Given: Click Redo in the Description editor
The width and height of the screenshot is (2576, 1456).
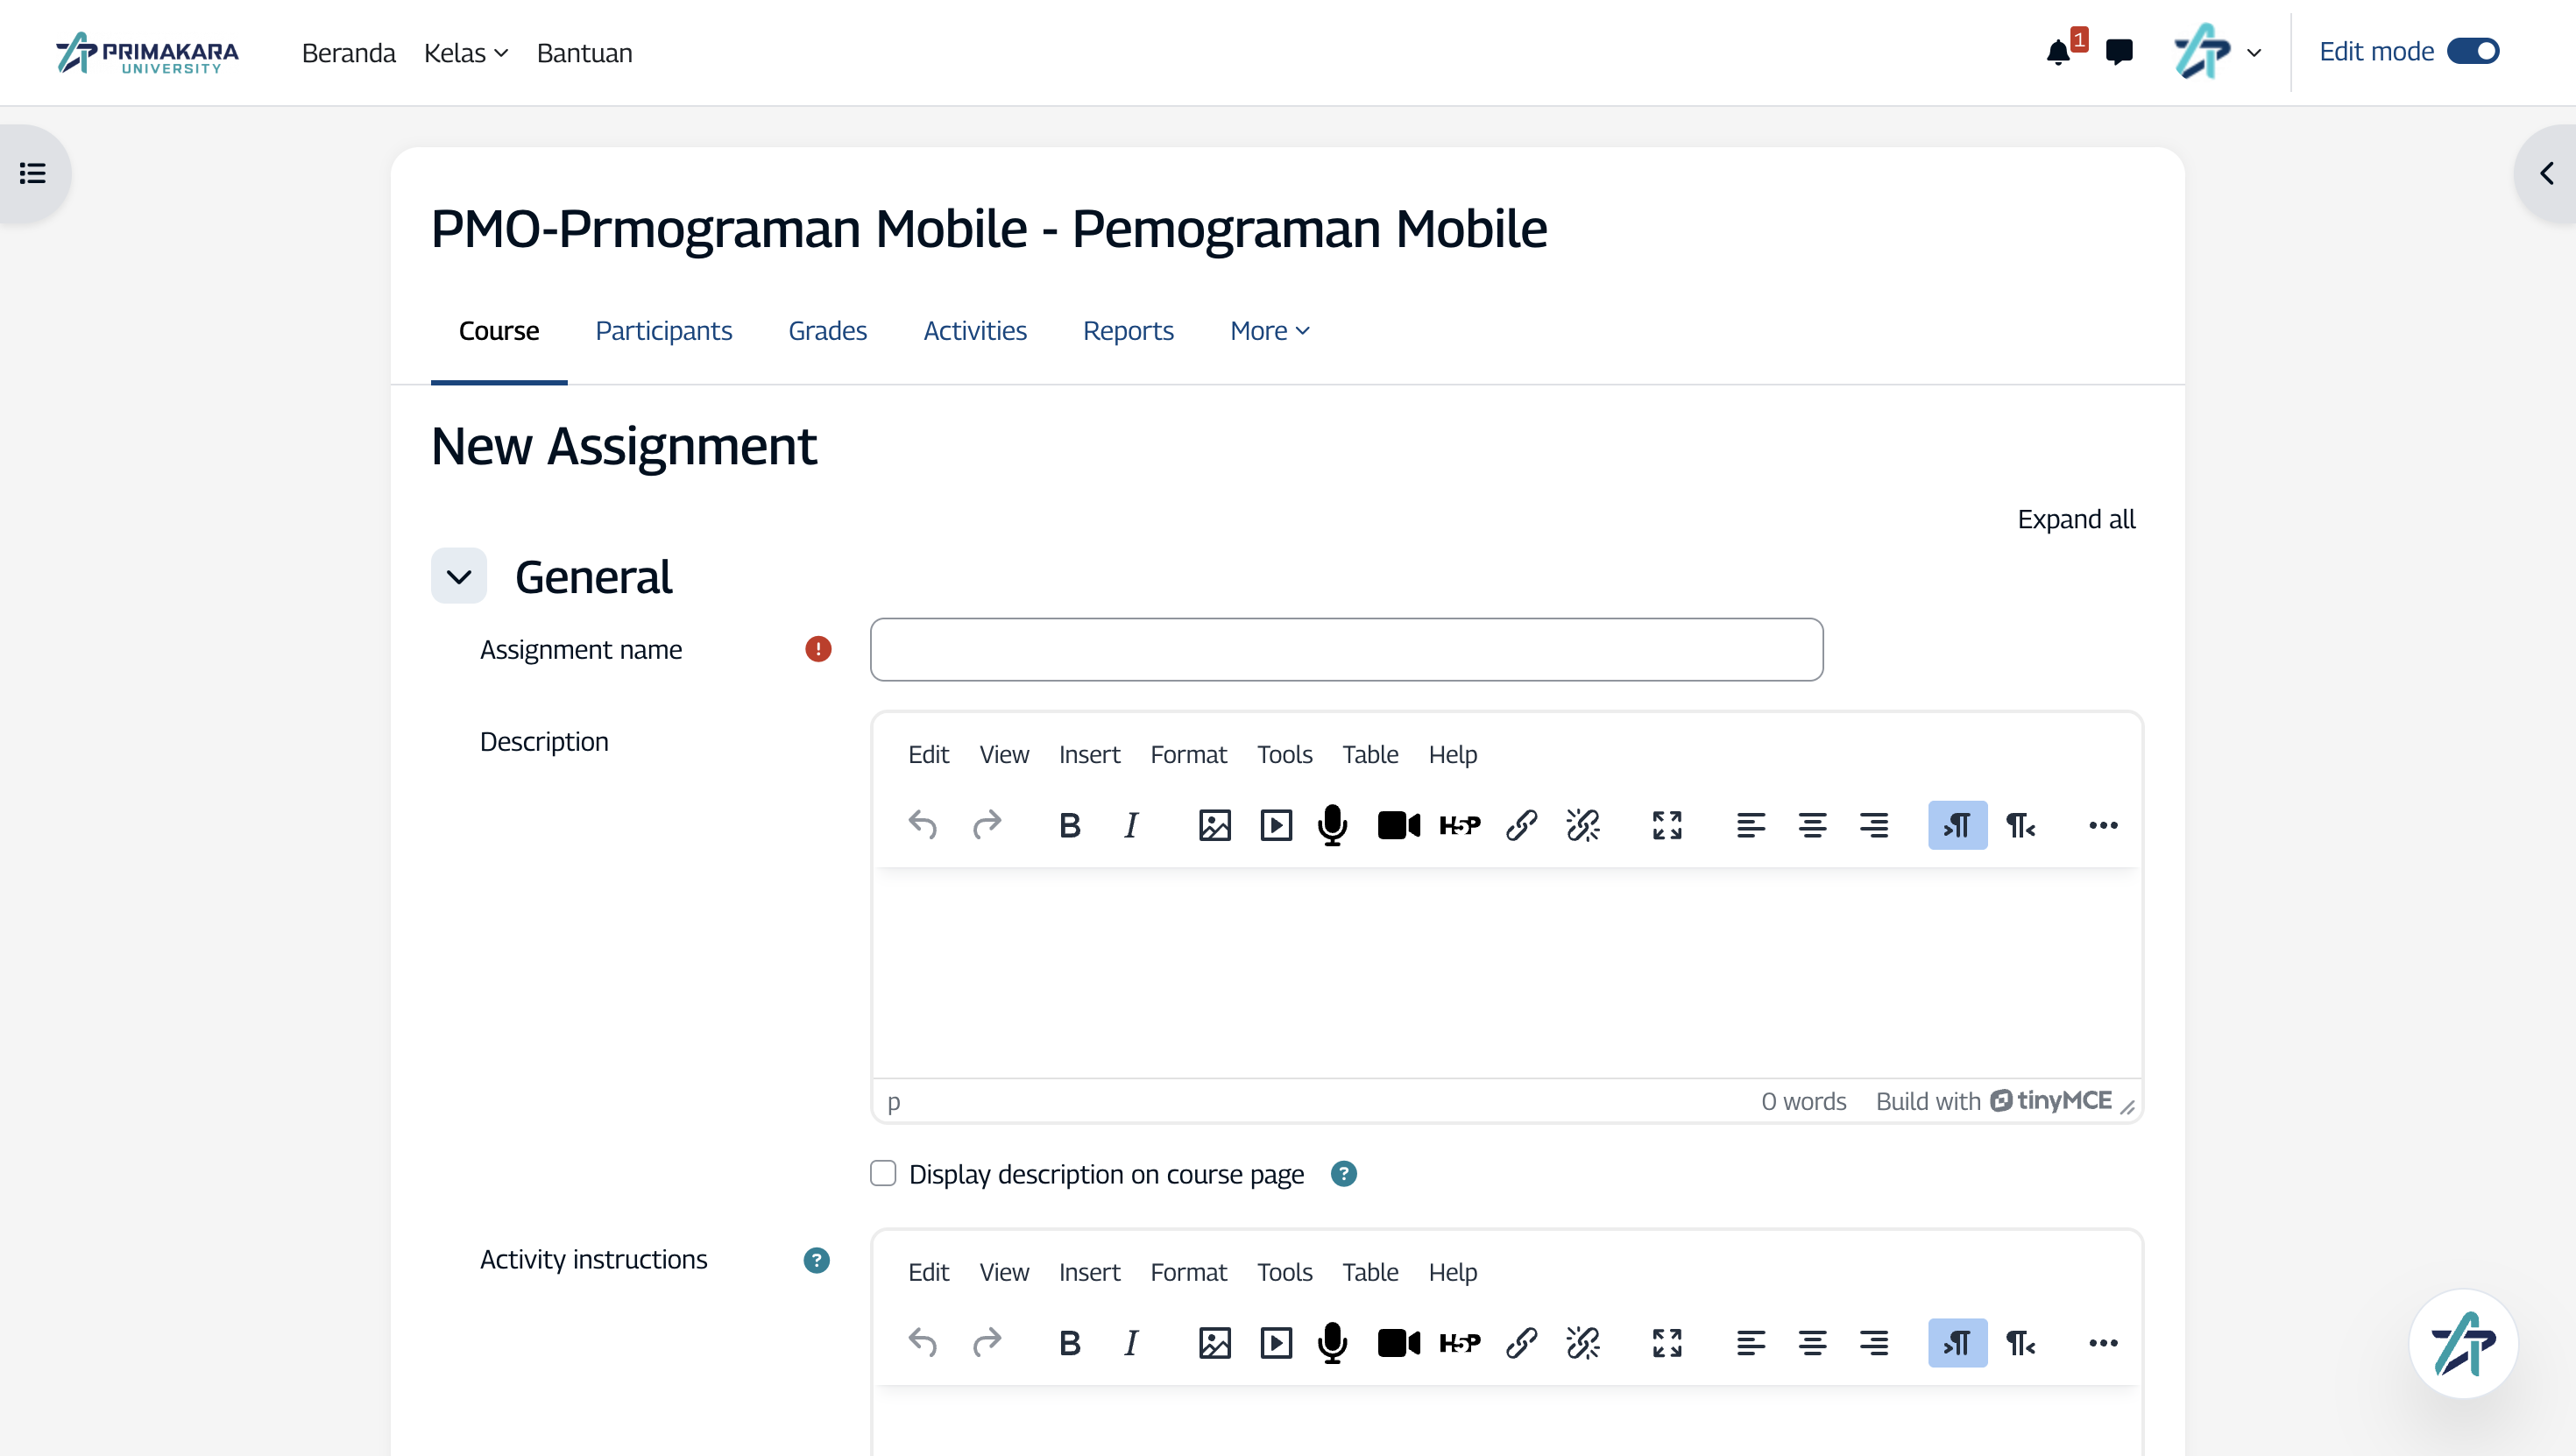Looking at the screenshot, I should point(986,825).
